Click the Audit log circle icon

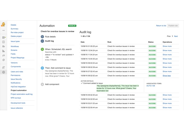(x=42, y=41)
